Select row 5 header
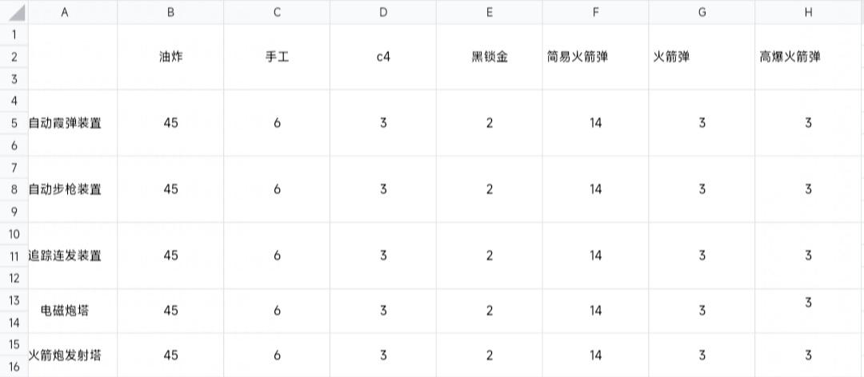 14,123
